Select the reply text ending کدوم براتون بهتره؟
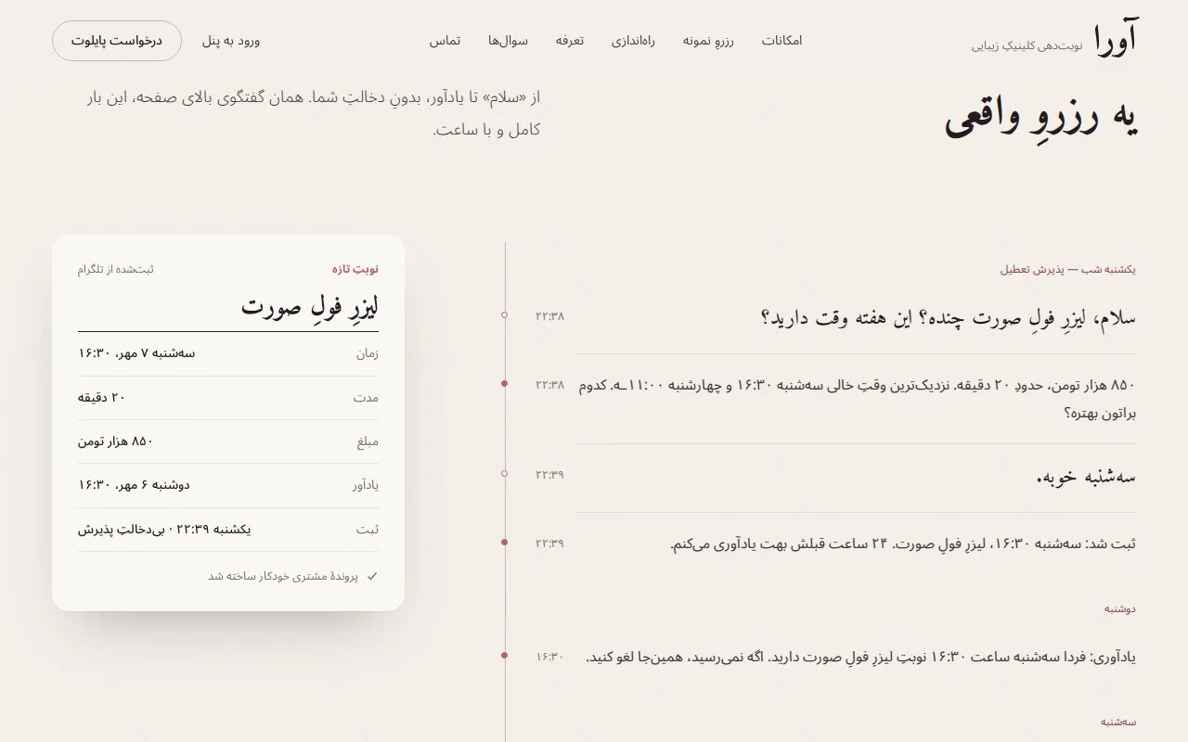This screenshot has height=742, width=1188. click(858, 399)
